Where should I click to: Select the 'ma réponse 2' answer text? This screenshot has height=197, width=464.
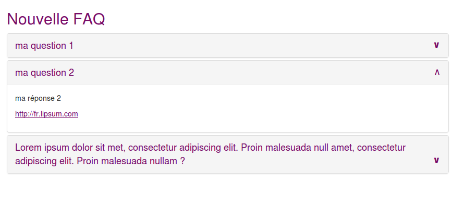38,99
